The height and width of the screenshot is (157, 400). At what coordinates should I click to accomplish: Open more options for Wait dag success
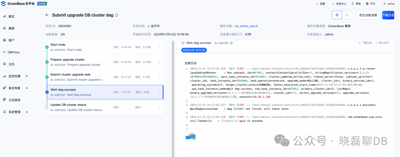tap(160, 92)
